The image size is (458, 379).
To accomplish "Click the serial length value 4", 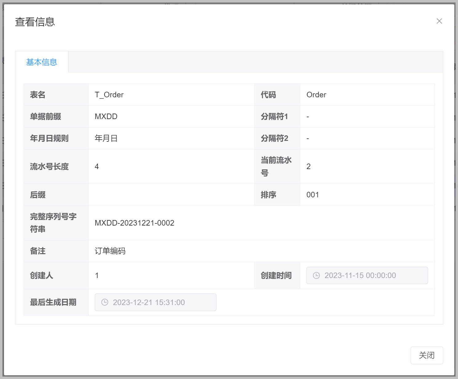I will click(97, 166).
